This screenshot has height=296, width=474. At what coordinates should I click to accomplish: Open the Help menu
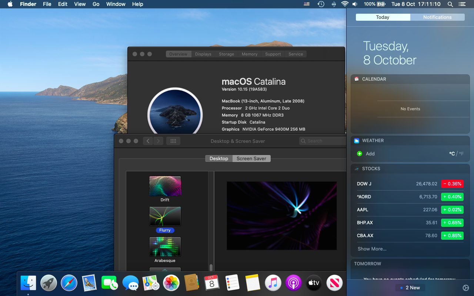[x=137, y=4]
